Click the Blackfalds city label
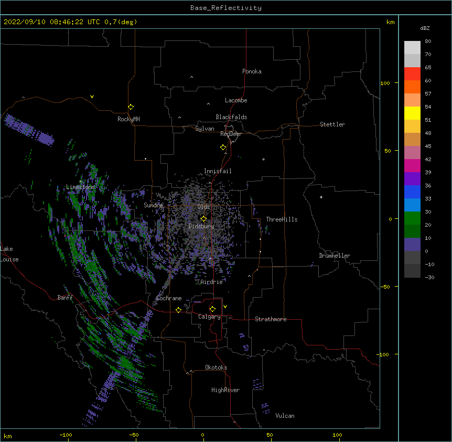452x442 pixels. (231, 117)
